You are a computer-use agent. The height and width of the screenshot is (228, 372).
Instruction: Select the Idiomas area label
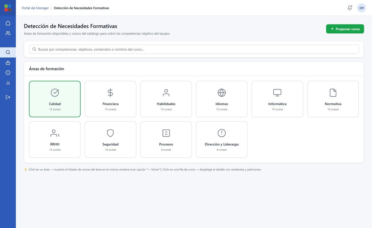222,104
